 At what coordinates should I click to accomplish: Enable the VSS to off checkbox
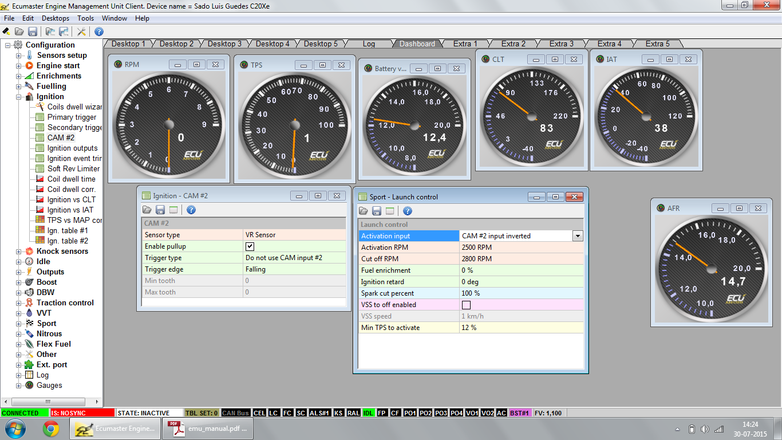click(466, 305)
